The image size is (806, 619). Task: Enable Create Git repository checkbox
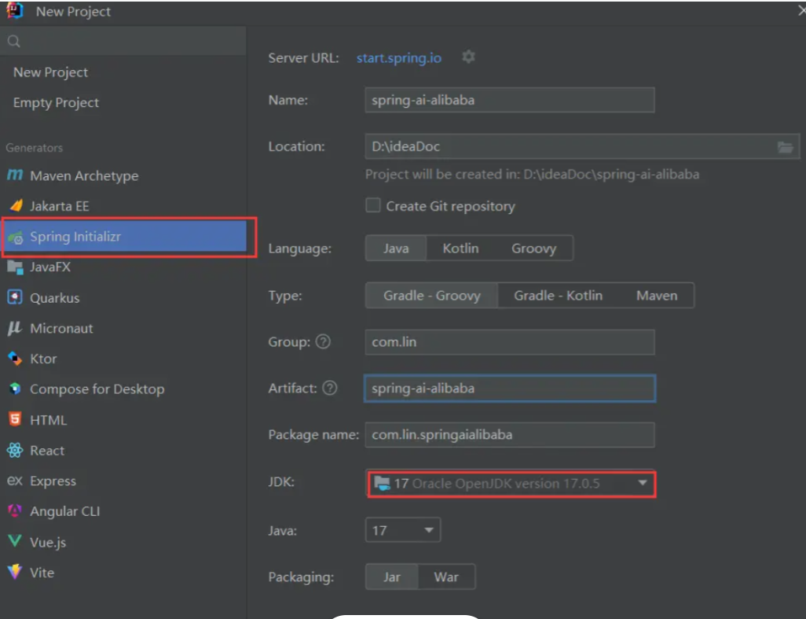372,205
